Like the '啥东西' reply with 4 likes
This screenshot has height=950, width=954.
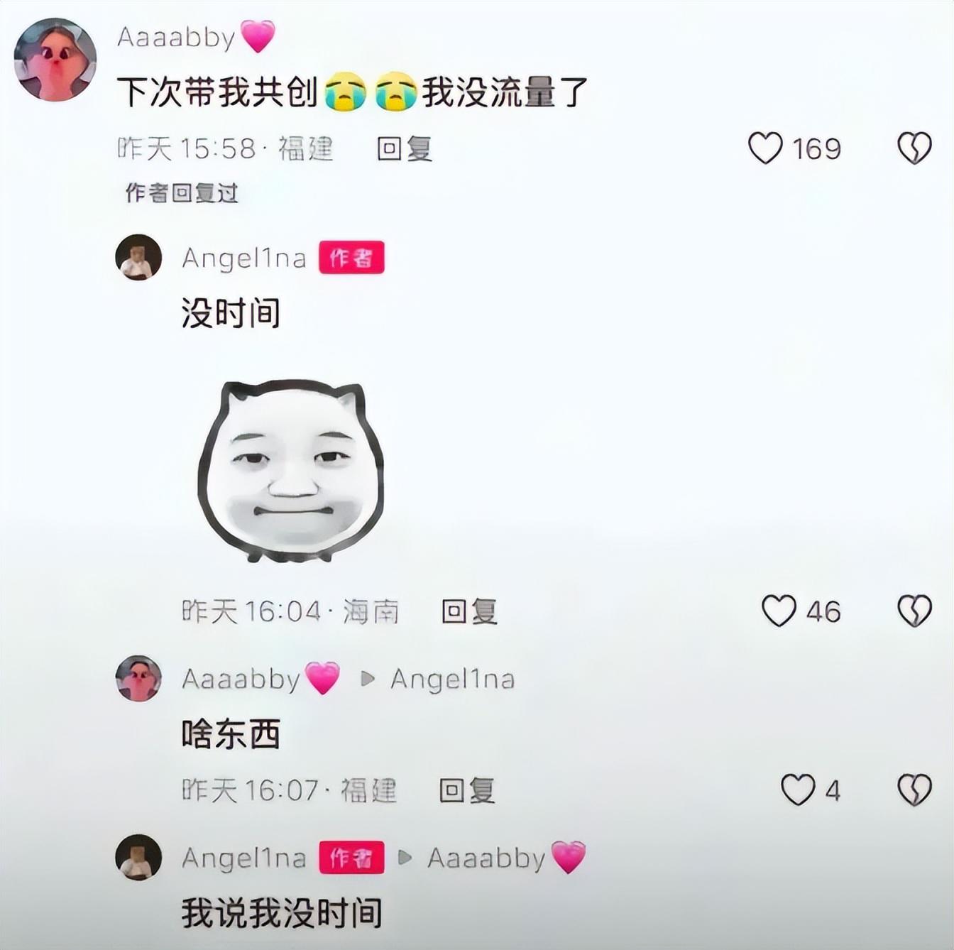[x=798, y=790]
